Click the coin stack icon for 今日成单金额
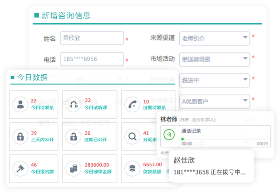Screen dimensions: 280x193 pyautogui.click(x=74, y=168)
